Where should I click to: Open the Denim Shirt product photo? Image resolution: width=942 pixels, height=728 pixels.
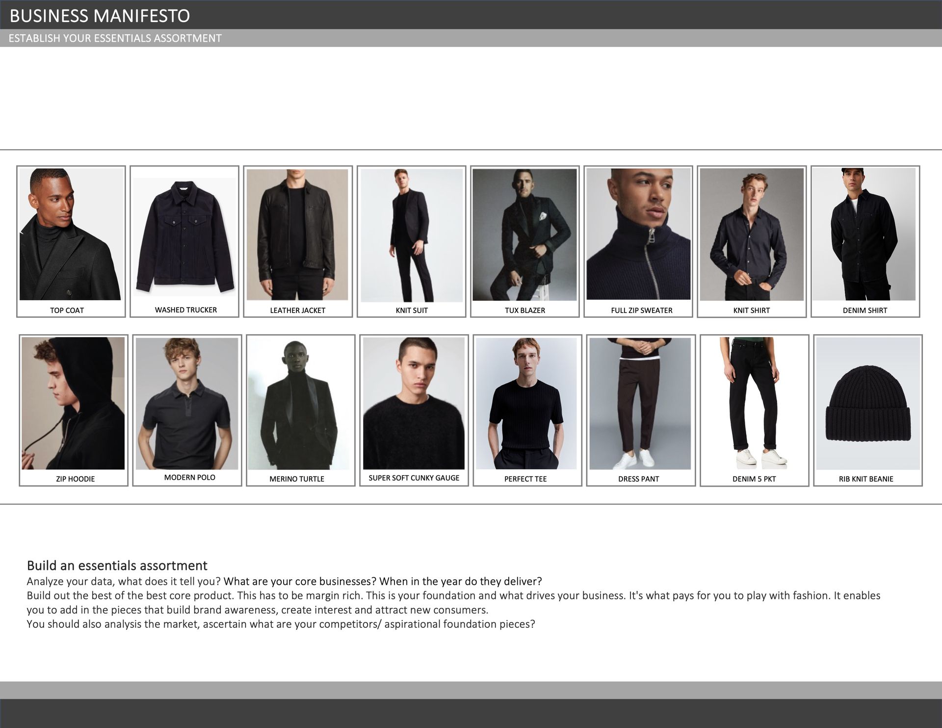pos(863,234)
